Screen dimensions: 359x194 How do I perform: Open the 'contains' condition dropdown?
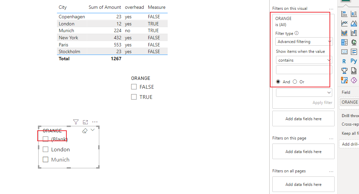click(304, 60)
